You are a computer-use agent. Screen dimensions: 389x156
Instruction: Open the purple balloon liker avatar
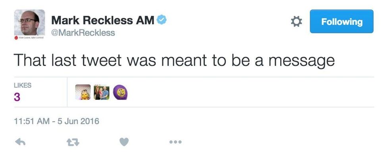[x=120, y=92]
